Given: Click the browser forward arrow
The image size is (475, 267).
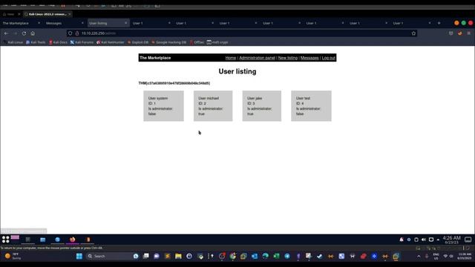Looking at the screenshot, I should (15, 33).
